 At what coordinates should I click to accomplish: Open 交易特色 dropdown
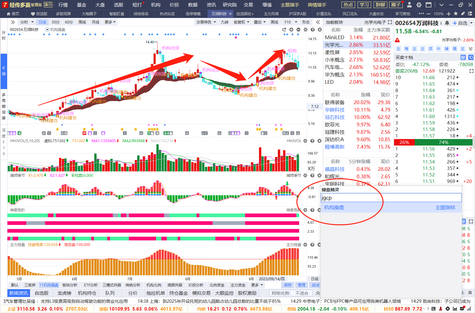[206, 22]
